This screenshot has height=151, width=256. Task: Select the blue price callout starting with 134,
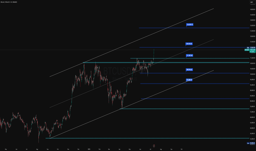[190, 24]
